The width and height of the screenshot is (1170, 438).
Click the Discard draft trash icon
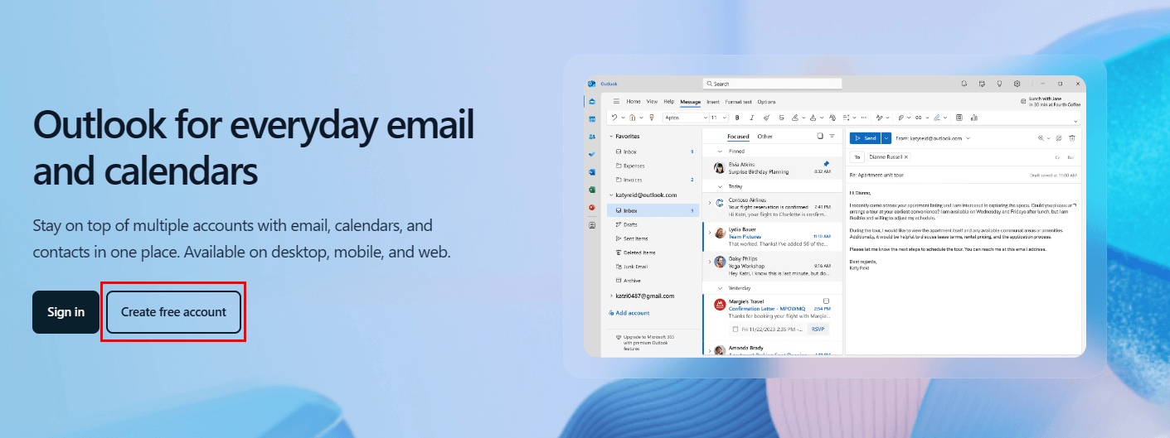point(1072,138)
